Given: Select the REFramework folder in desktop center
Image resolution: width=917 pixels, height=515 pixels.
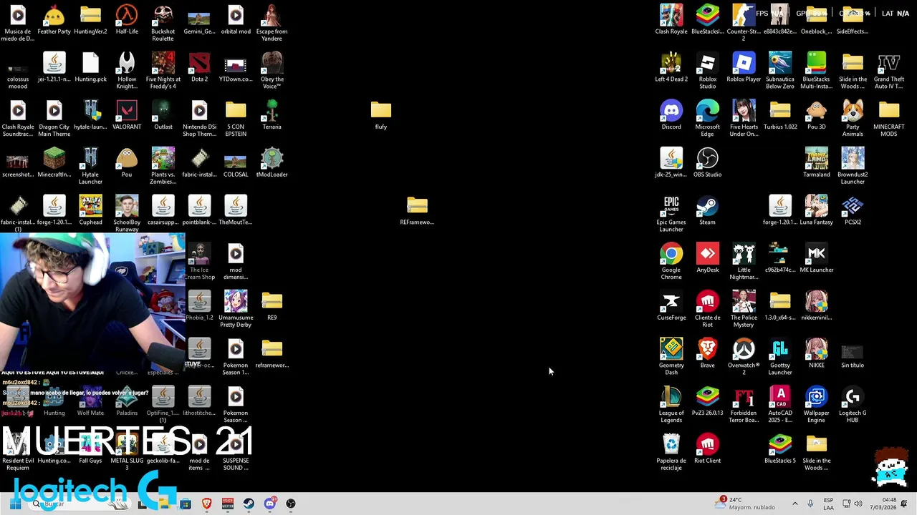Looking at the screenshot, I should tap(417, 210).
